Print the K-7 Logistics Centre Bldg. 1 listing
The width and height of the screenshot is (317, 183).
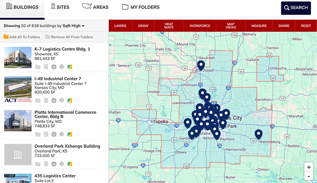pos(62,67)
